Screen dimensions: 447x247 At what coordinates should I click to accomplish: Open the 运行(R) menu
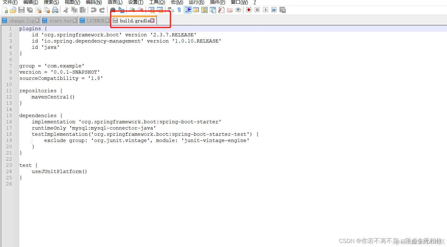click(x=196, y=2)
